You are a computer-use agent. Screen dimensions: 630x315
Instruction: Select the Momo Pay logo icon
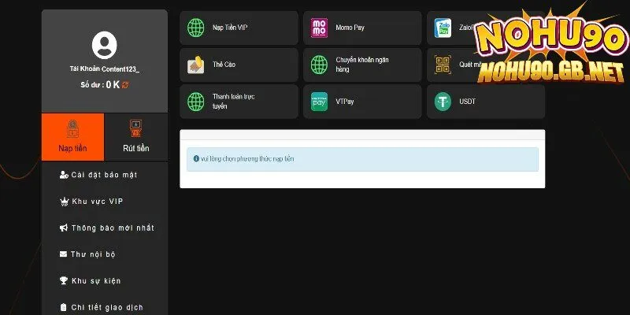pyautogui.click(x=320, y=28)
